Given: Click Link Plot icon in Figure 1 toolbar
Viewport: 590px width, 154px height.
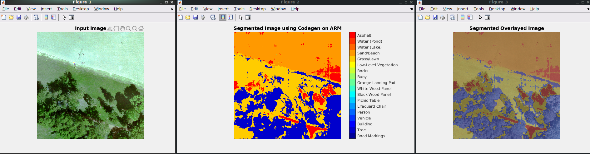Looking at the screenshot, I should coord(36,17).
